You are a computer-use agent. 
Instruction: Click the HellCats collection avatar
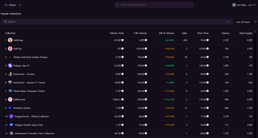pyautogui.click(x=10, y=49)
